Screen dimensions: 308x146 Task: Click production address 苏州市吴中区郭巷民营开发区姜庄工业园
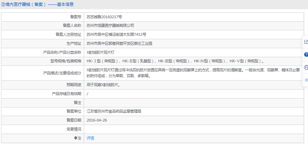pos(119,44)
